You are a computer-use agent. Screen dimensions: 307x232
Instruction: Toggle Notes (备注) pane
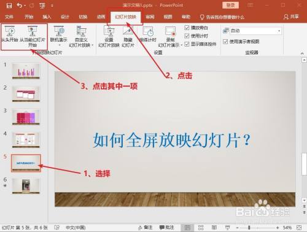click(146, 228)
